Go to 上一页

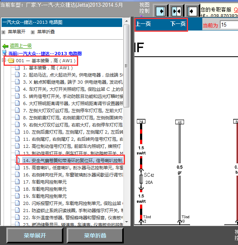click(143, 24)
